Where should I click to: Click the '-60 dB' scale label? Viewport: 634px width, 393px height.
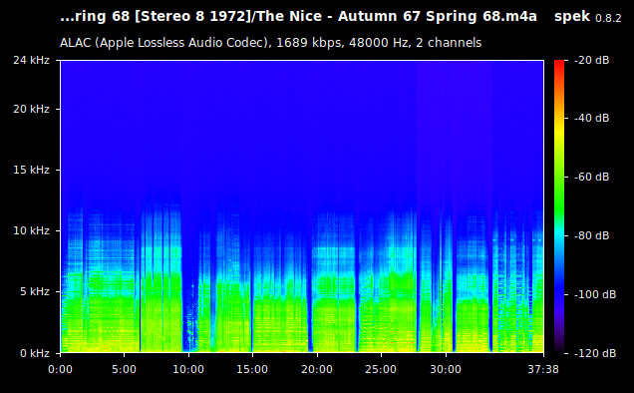point(591,177)
